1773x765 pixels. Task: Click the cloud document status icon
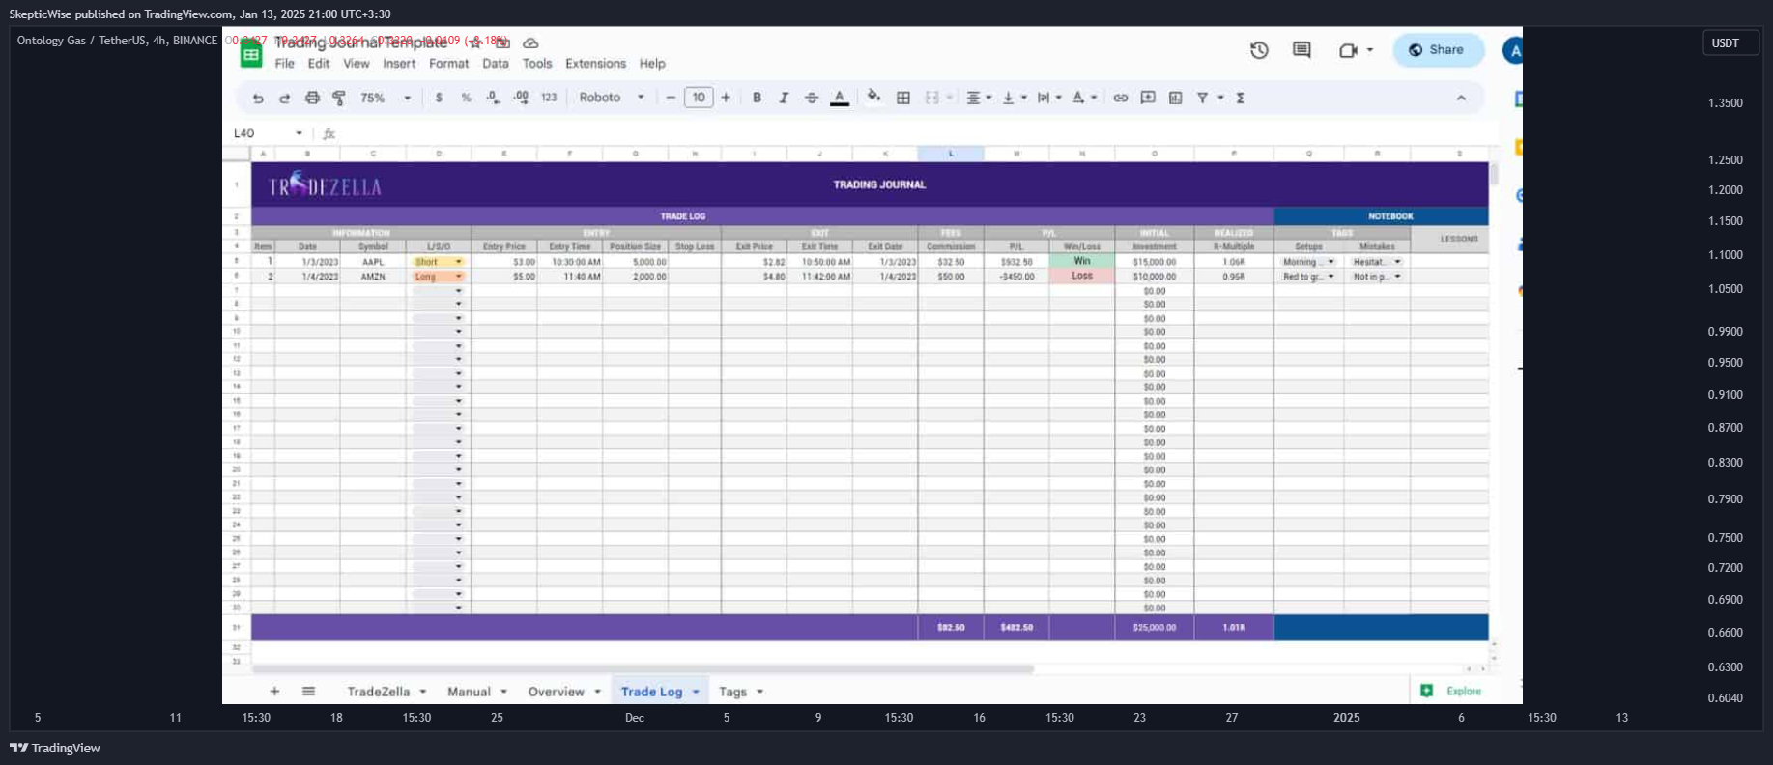(530, 42)
